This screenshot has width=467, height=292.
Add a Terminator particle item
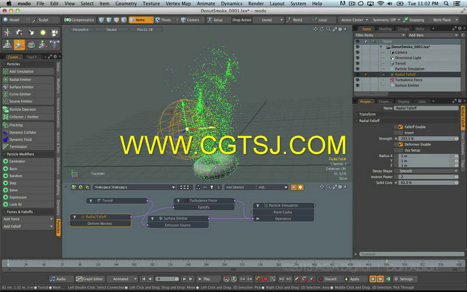click(28, 147)
